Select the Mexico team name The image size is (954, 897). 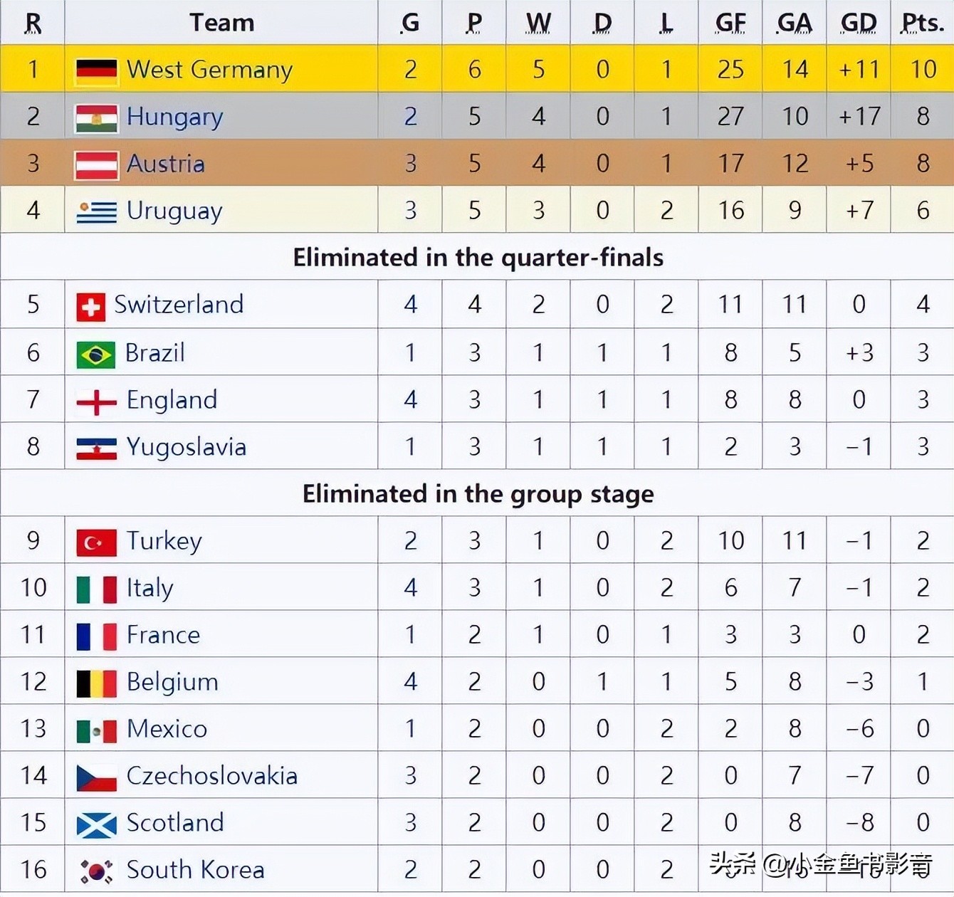167,729
